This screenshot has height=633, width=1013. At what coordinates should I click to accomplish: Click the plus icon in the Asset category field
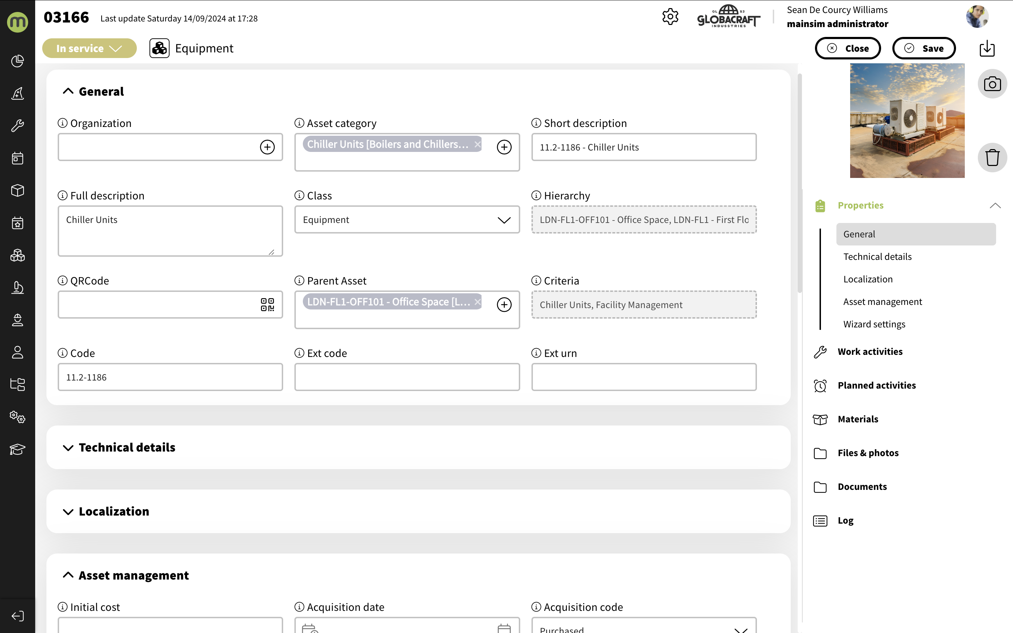pos(504,147)
